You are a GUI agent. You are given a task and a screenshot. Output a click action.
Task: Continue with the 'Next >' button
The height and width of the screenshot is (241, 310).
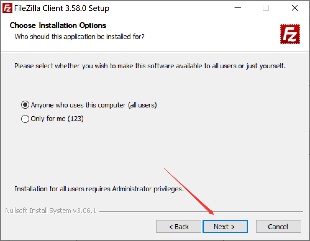(x=225, y=227)
